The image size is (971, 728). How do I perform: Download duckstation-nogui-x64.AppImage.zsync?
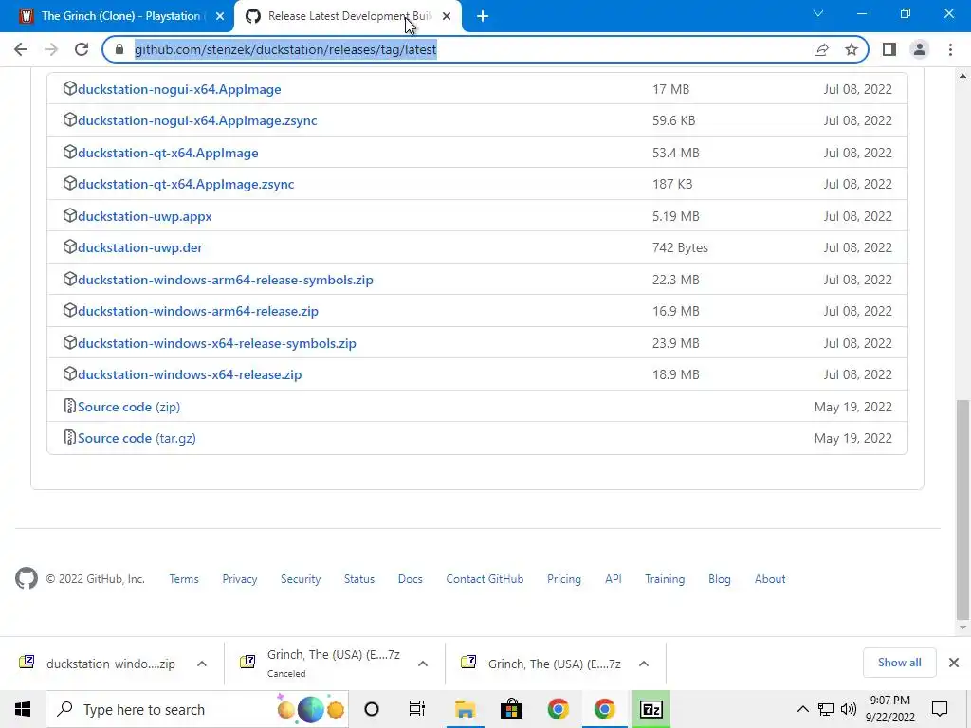tap(197, 120)
